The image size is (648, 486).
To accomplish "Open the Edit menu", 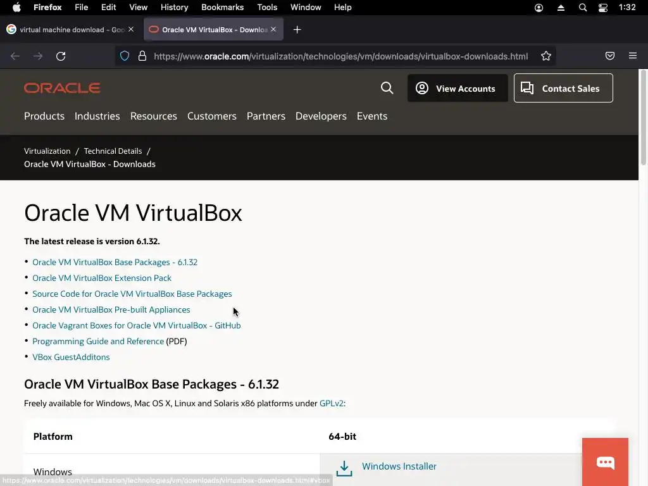I will coord(108,8).
